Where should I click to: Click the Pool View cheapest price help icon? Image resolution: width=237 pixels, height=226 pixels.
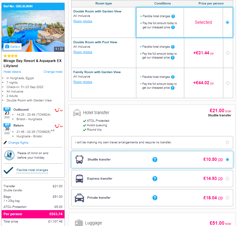(173, 58)
